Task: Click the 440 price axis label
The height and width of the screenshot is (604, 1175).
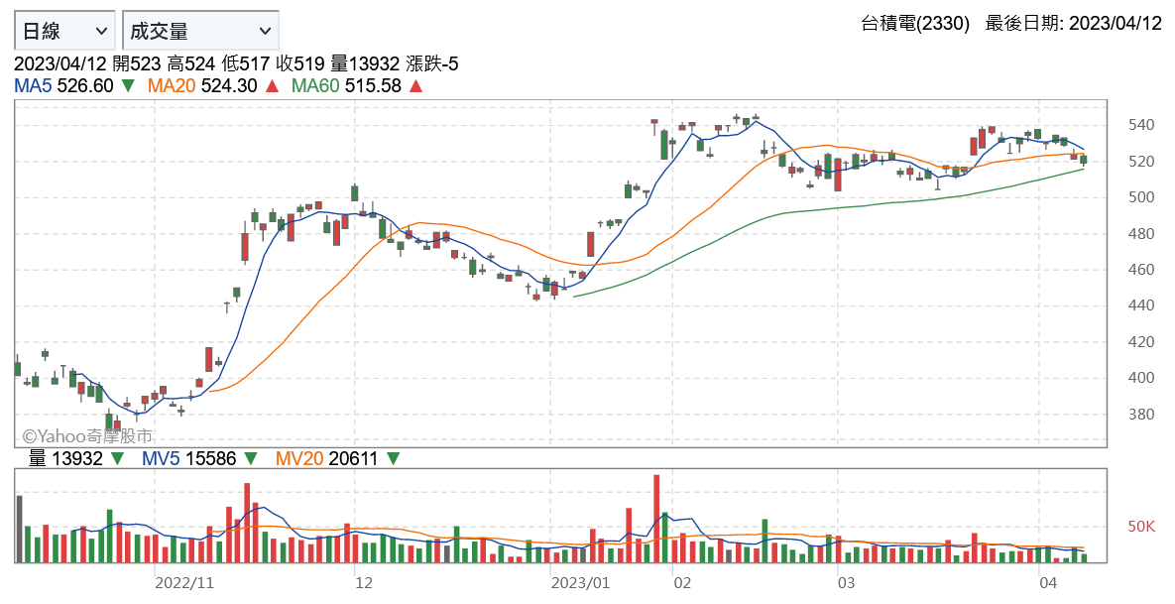Action: pos(1140,305)
